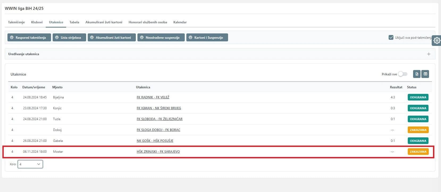Click WWIN liga BiH 24/25 heading
The width and height of the screenshot is (441, 192).
pos(24,8)
